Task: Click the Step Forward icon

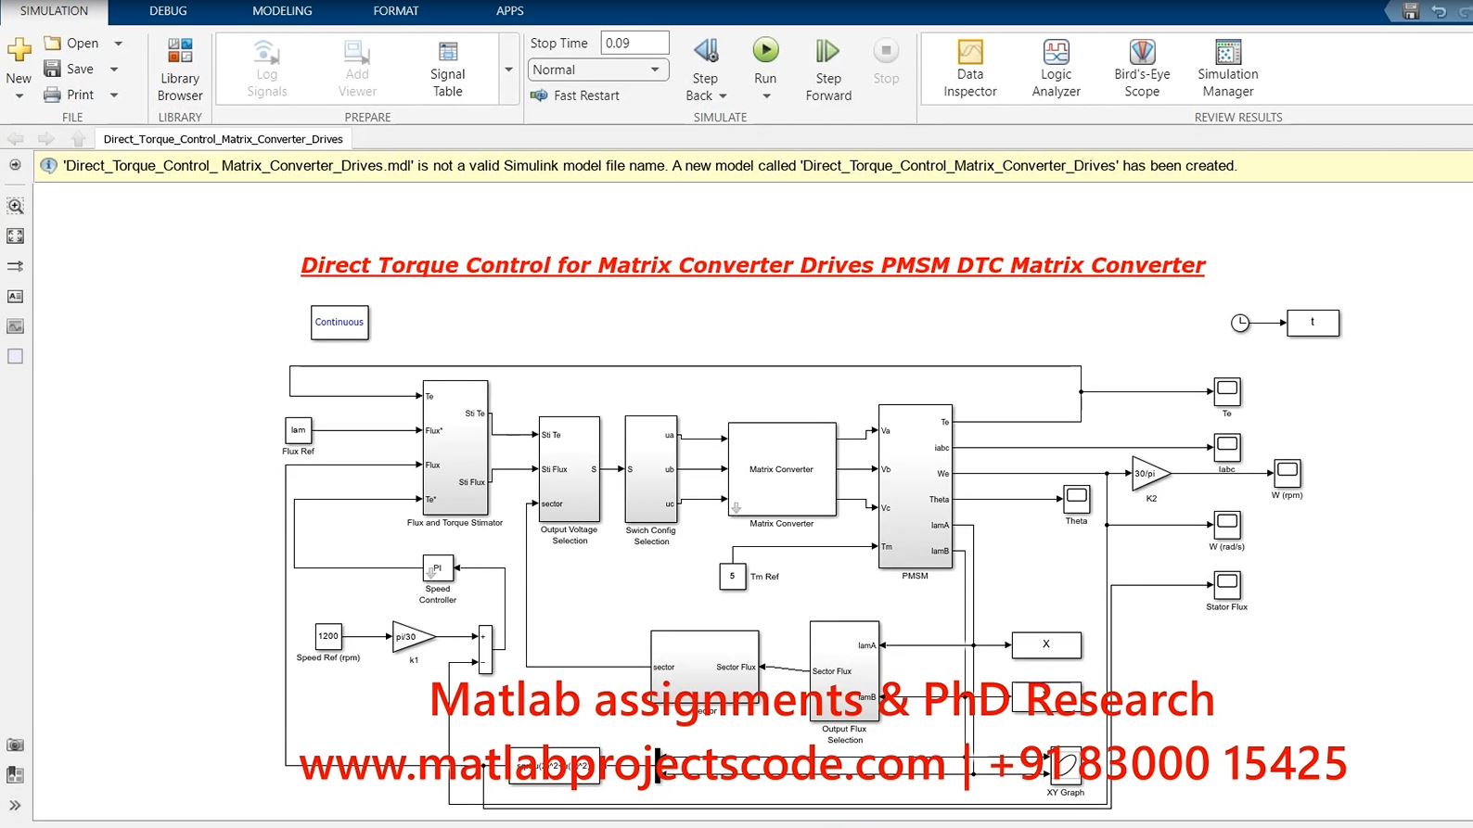Action: [x=827, y=52]
